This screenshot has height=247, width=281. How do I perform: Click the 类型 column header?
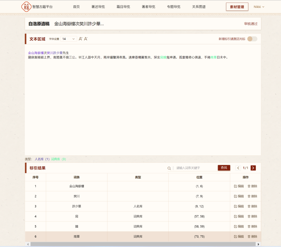click(138, 177)
